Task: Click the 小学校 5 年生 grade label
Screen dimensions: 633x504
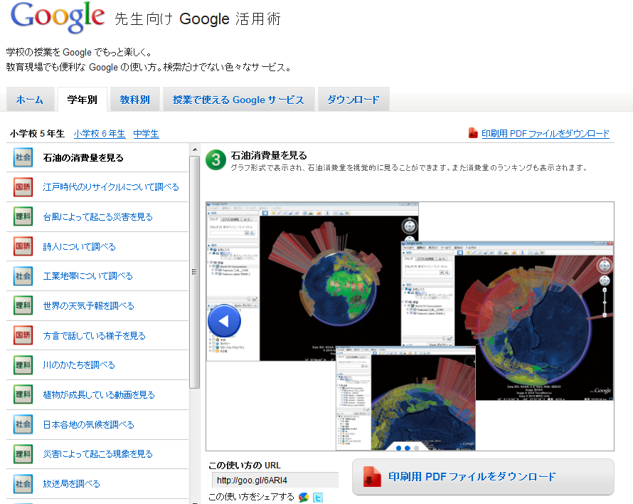Action: coord(37,134)
